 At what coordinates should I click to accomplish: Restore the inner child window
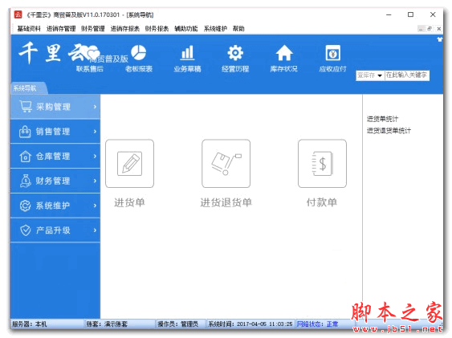pos(430,29)
